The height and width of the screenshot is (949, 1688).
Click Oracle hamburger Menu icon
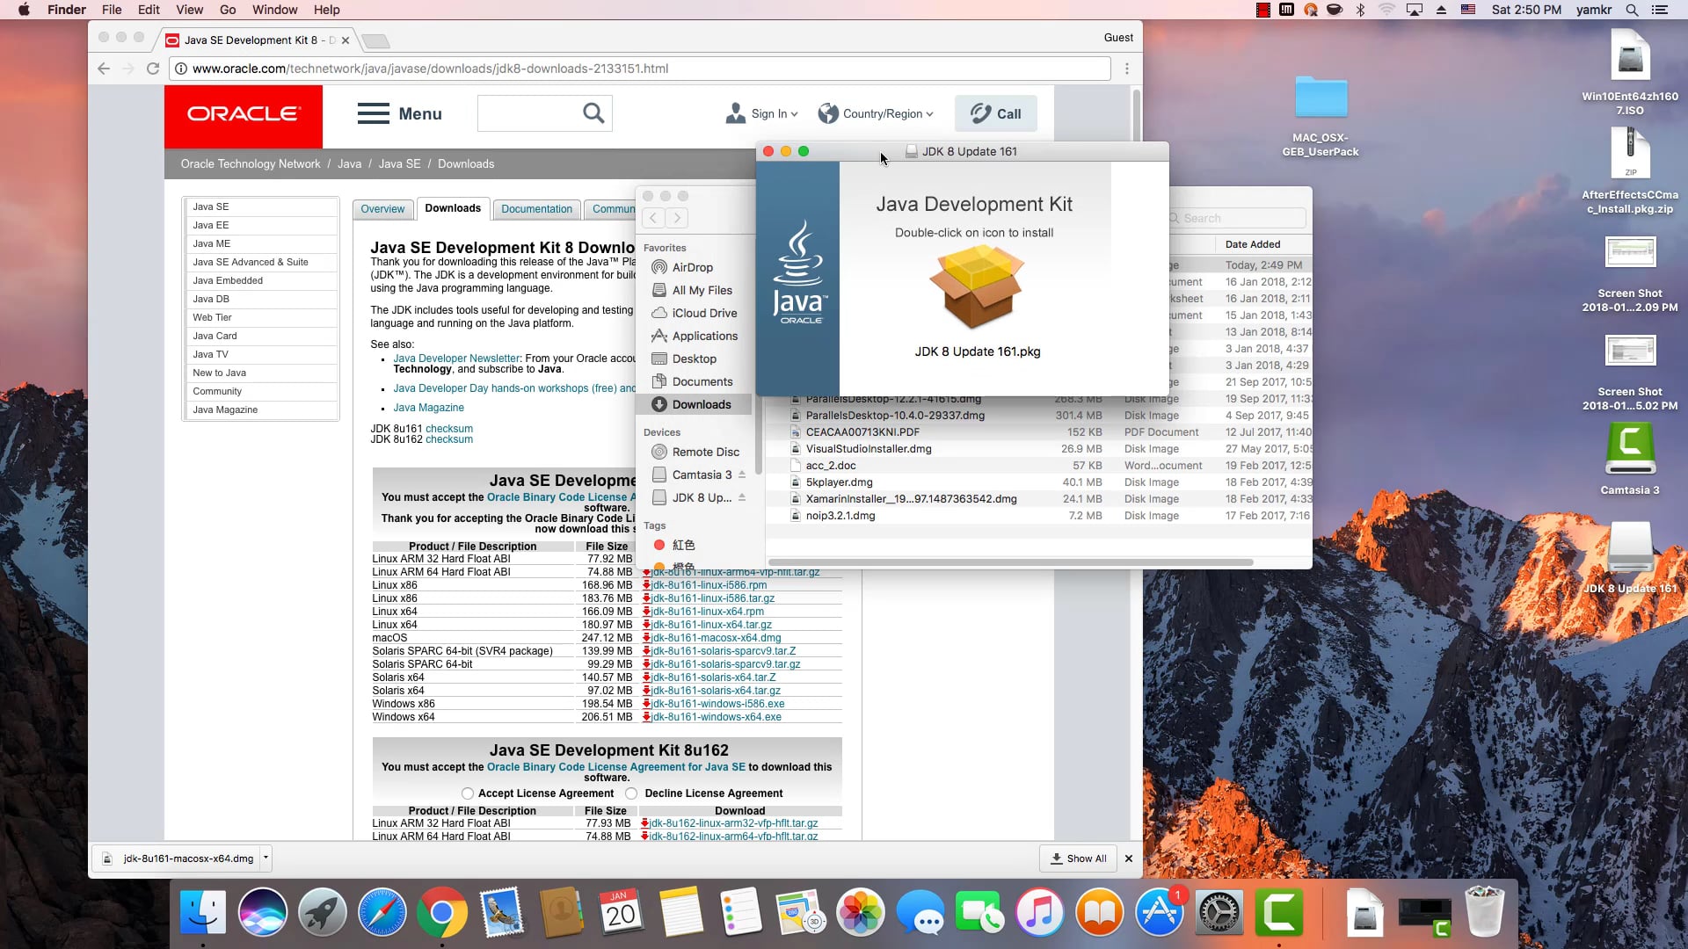373,113
